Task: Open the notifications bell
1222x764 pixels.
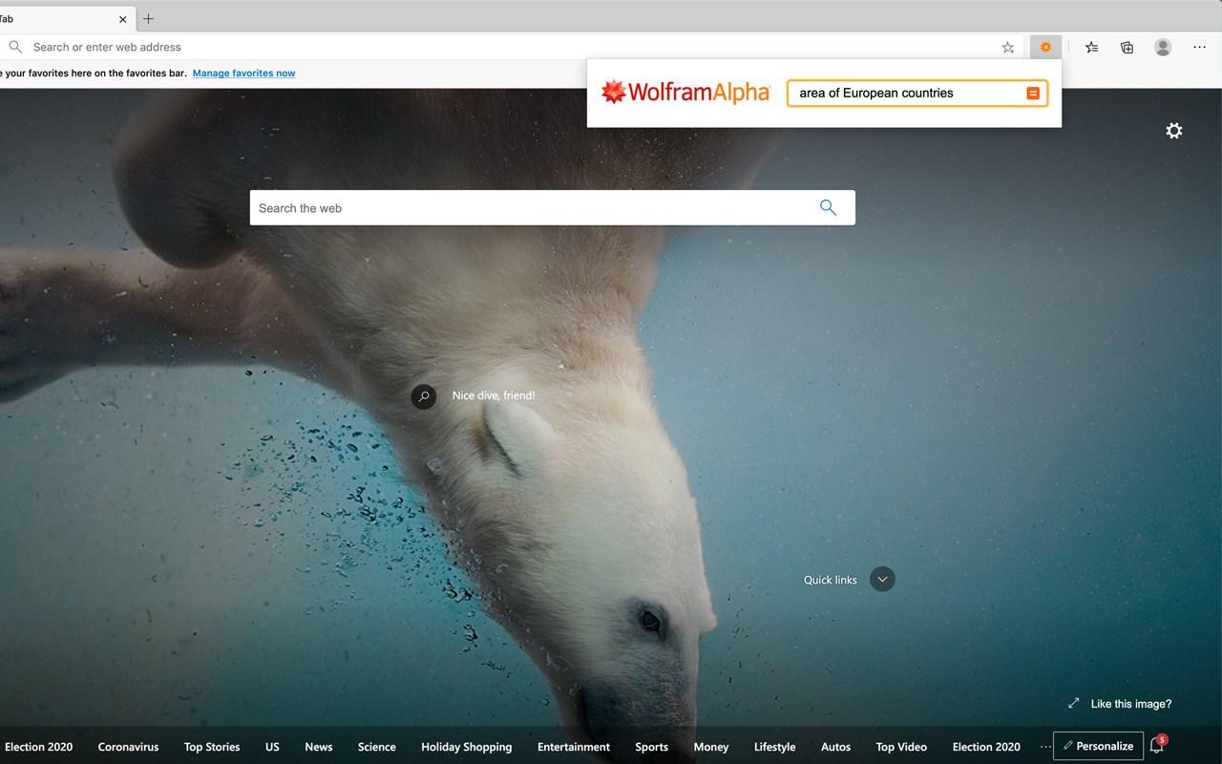Action: pyautogui.click(x=1157, y=746)
